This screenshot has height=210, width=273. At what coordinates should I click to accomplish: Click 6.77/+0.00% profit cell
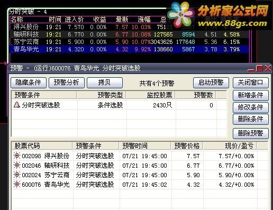pos(236,166)
